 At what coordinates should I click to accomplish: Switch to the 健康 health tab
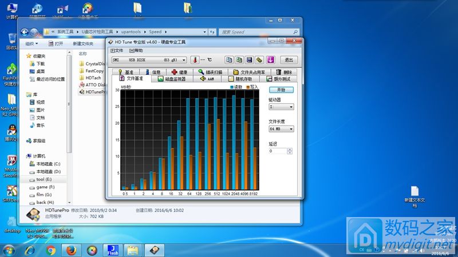[x=180, y=72]
